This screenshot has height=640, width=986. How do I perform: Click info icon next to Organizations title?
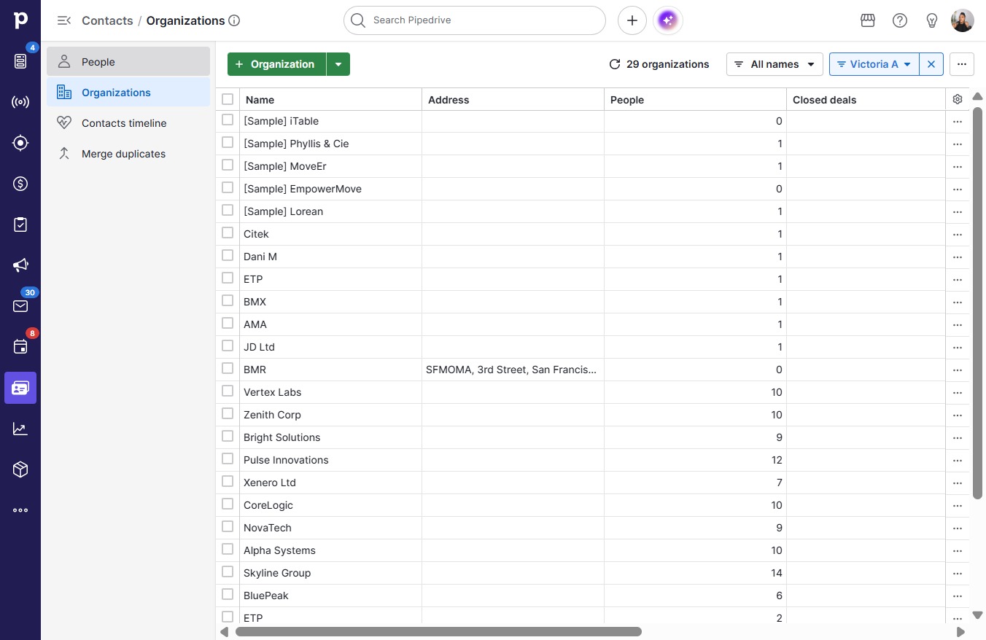point(234,20)
